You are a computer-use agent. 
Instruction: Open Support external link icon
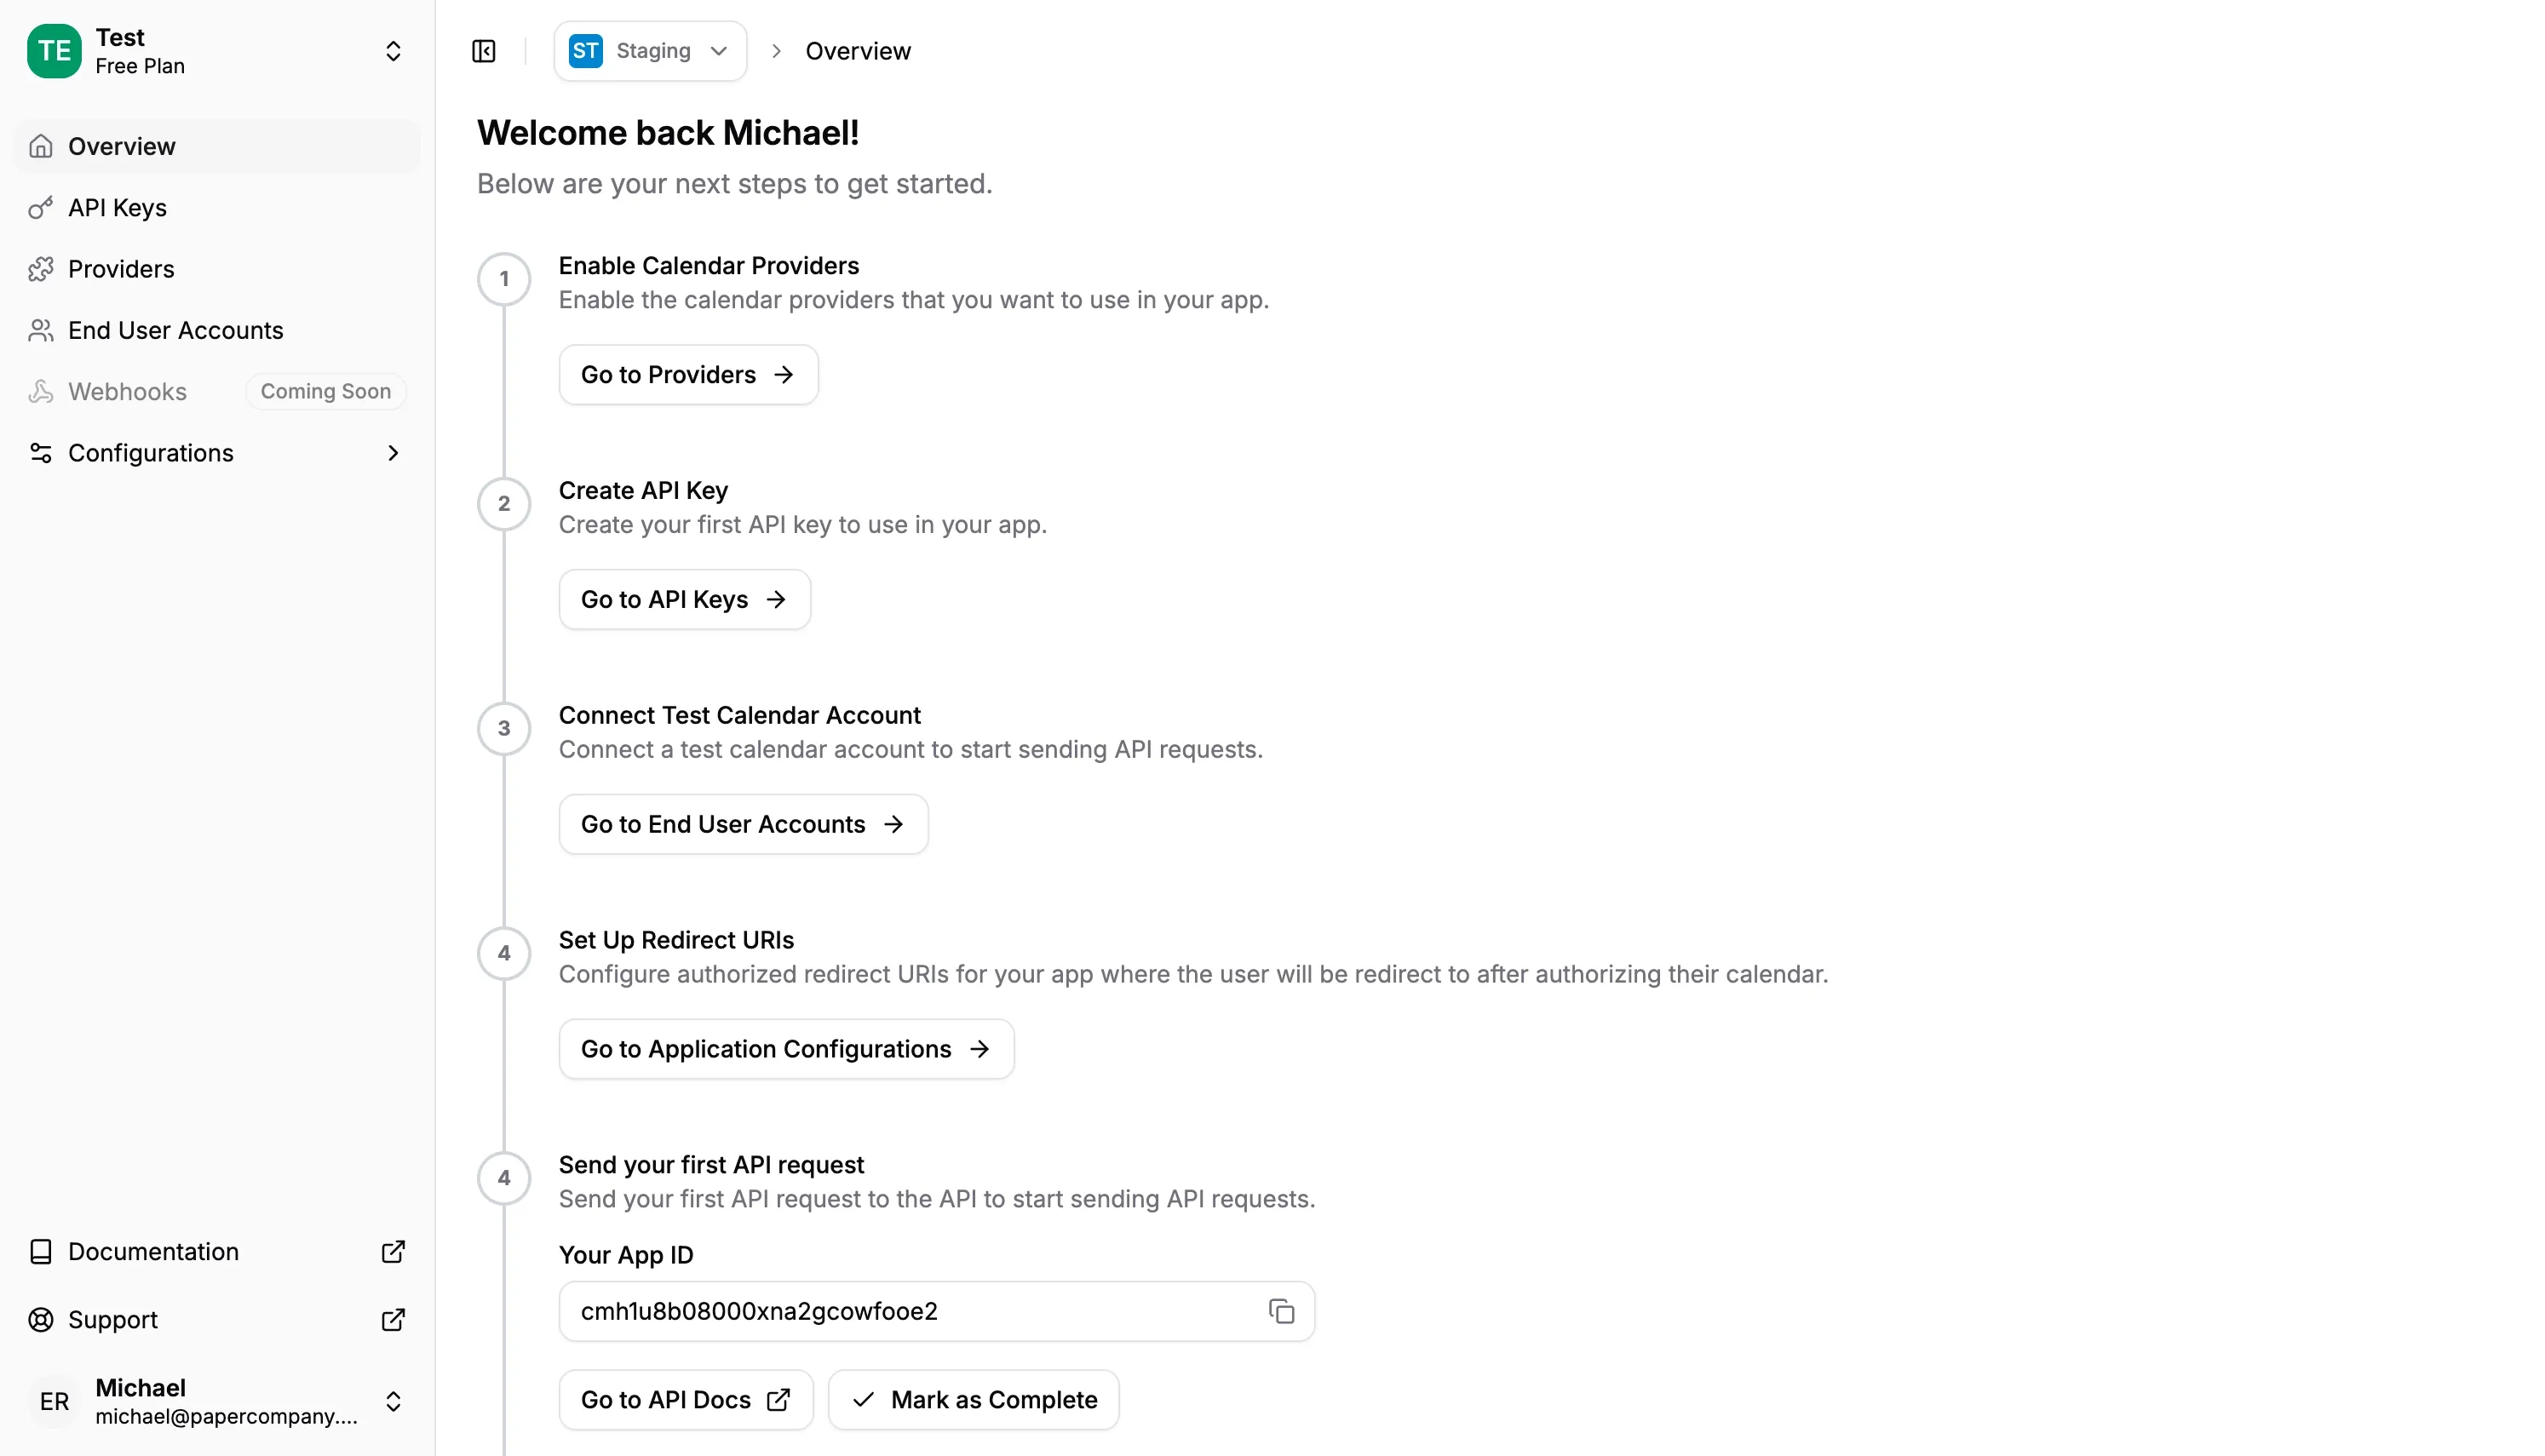[x=393, y=1320]
